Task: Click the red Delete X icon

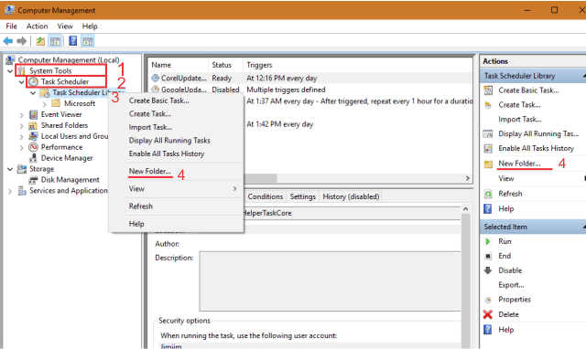Action: 488,314
